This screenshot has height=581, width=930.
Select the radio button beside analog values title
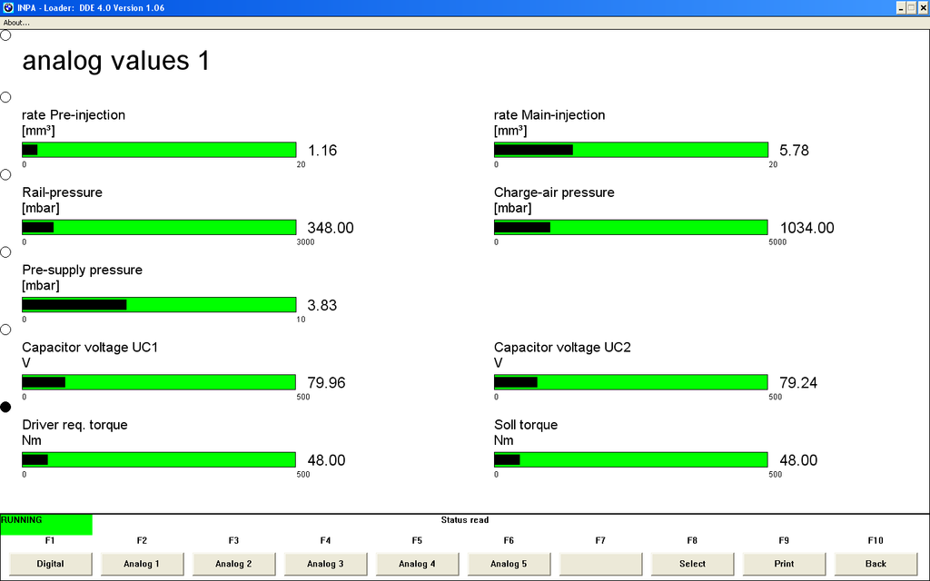coord(5,35)
